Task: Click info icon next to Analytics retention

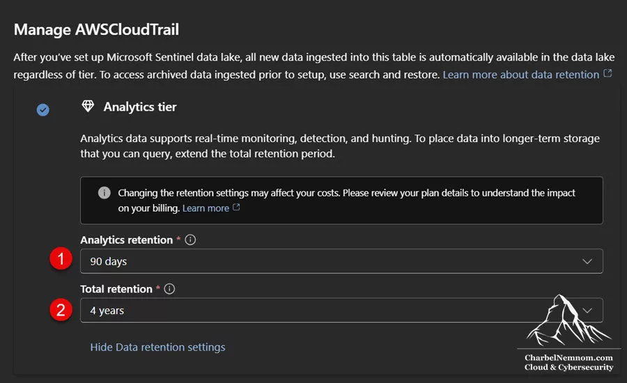Action: pyautogui.click(x=190, y=240)
